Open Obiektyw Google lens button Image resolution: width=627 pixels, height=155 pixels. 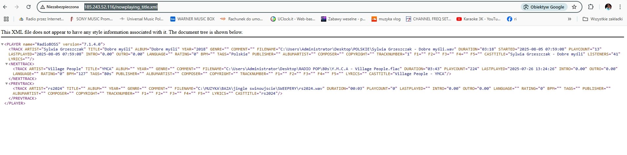[x=544, y=7]
